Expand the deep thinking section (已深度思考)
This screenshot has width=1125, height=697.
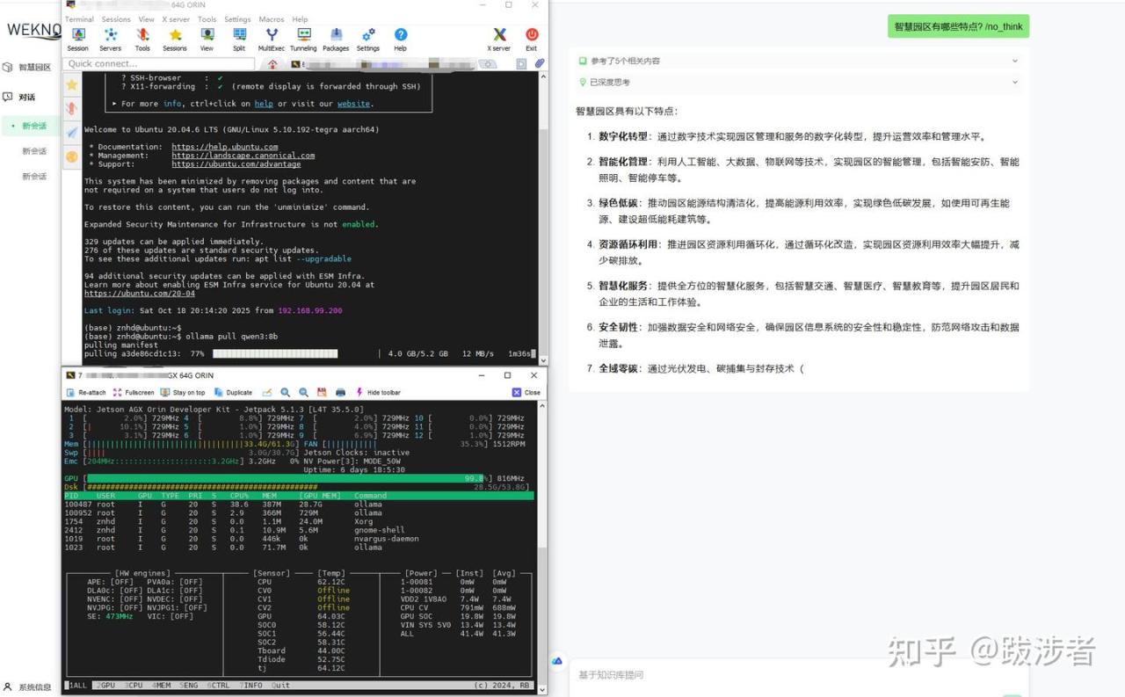click(x=798, y=82)
